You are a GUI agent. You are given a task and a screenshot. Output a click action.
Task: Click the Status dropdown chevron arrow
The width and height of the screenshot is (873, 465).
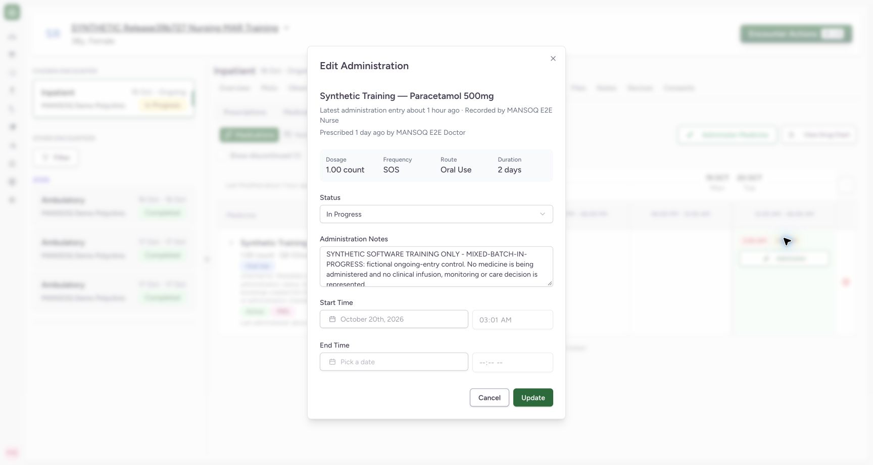[543, 214]
